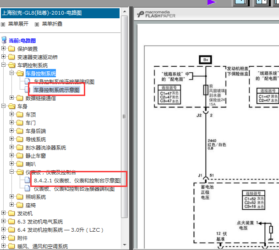Collapse the 车身 folder
This screenshot has width=279, height=250.
click(x=3, y=106)
